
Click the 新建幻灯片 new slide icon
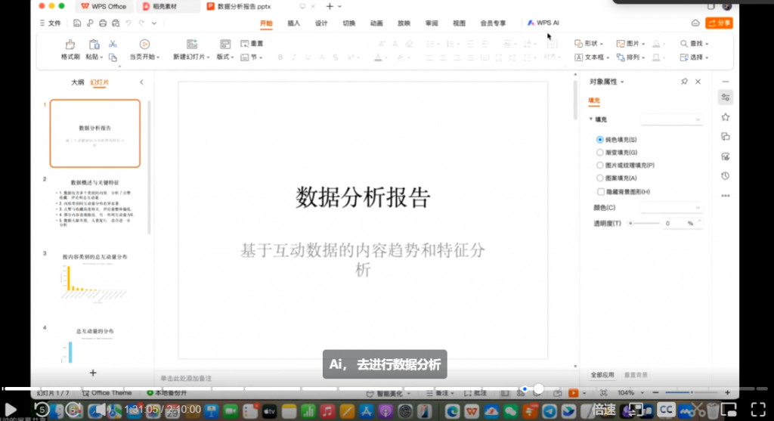point(192,45)
